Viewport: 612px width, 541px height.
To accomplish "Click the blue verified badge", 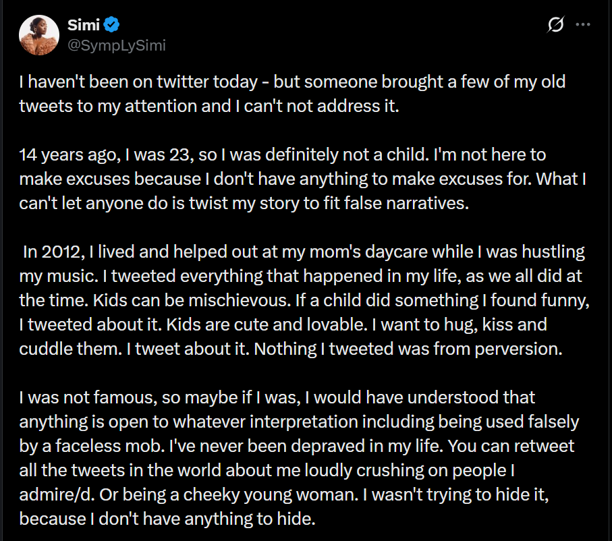I will pos(111,26).
